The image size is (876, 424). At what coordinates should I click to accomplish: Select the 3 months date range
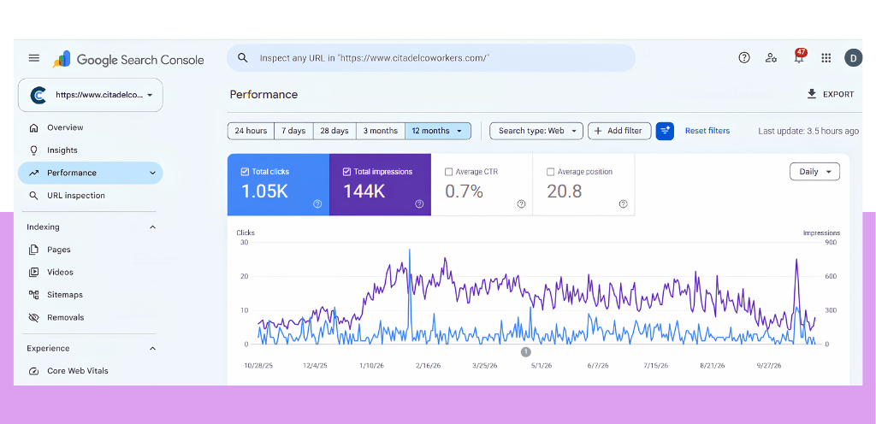(381, 131)
